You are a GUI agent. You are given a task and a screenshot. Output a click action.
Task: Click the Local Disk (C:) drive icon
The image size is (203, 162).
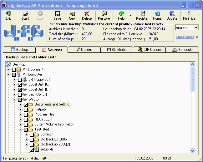[x=24, y=84]
